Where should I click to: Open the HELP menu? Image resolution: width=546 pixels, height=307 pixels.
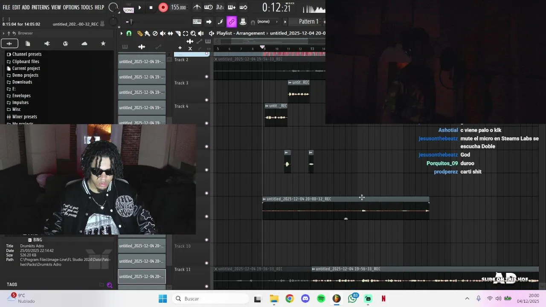99,7
